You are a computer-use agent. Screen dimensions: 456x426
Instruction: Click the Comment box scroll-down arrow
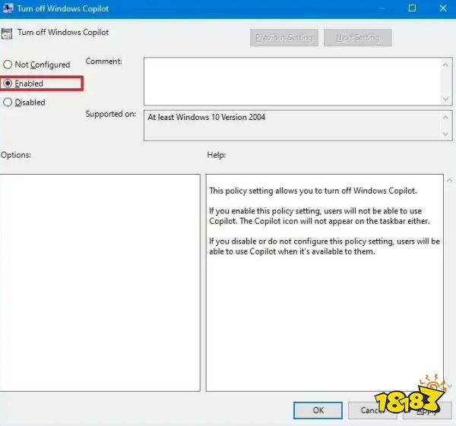445,99
